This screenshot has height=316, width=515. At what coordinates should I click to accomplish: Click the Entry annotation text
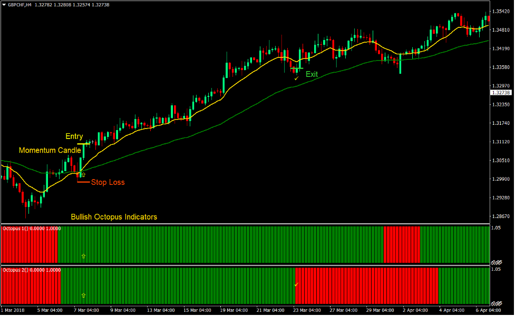73,136
